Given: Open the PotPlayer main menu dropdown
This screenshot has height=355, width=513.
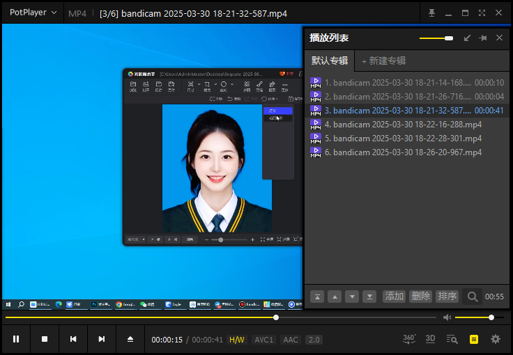Looking at the screenshot, I should point(33,13).
